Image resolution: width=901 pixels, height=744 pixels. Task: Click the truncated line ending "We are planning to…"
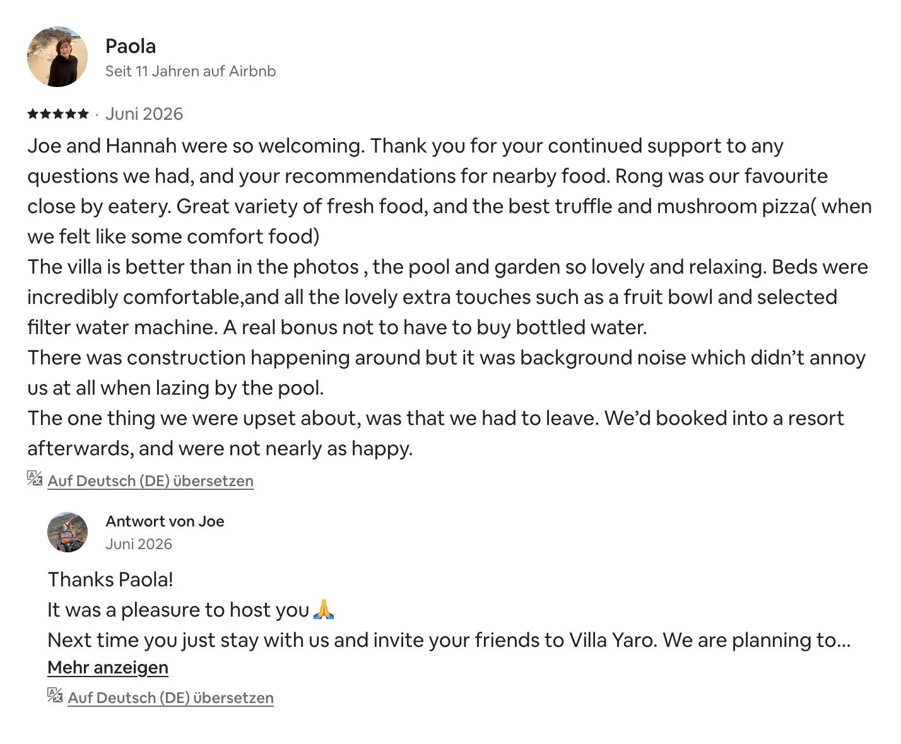(x=449, y=640)
